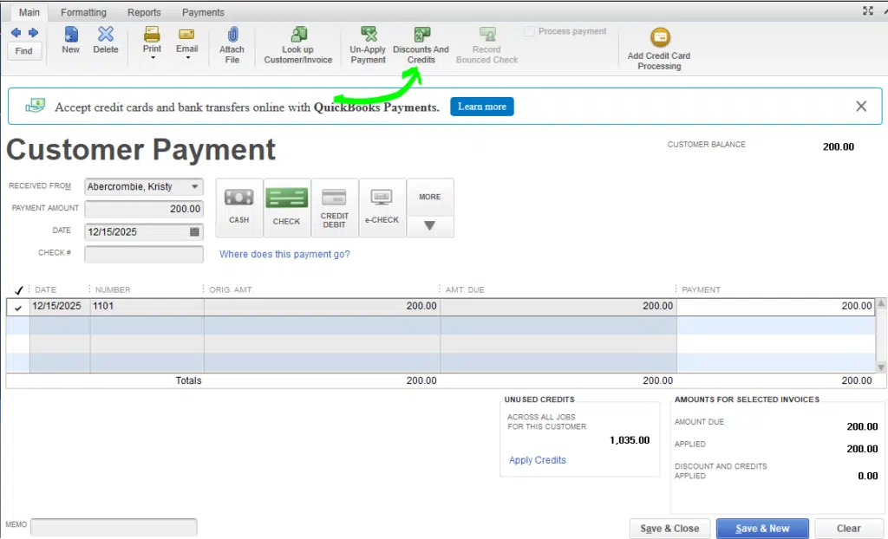The width and height of the screenshot is (888, 539).
Task: Select e-CHECK payment method
Action: pyautogui.click(x=382, y=207)
